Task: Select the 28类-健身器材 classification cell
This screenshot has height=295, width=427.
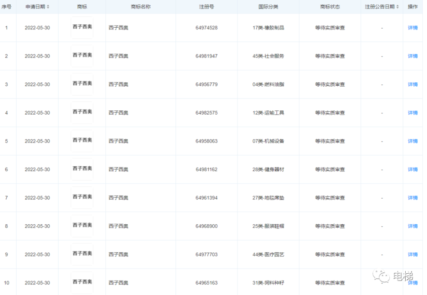Action: tap(268, 169)
